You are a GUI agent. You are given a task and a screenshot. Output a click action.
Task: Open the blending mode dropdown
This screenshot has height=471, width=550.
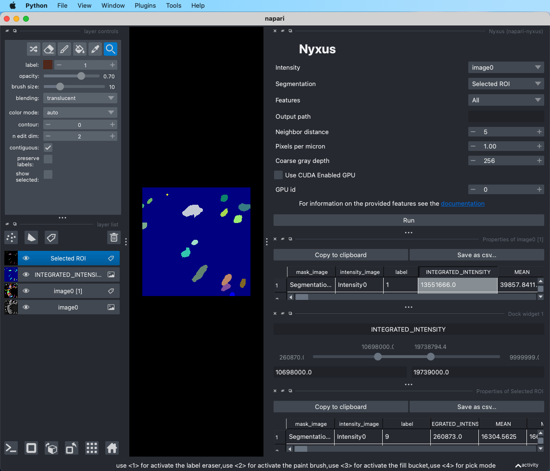(x=80, y=98)
